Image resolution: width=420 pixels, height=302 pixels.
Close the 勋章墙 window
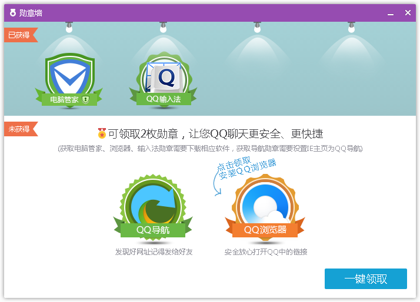(x=408, y=13)
